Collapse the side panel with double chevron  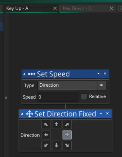pos(6,98)
